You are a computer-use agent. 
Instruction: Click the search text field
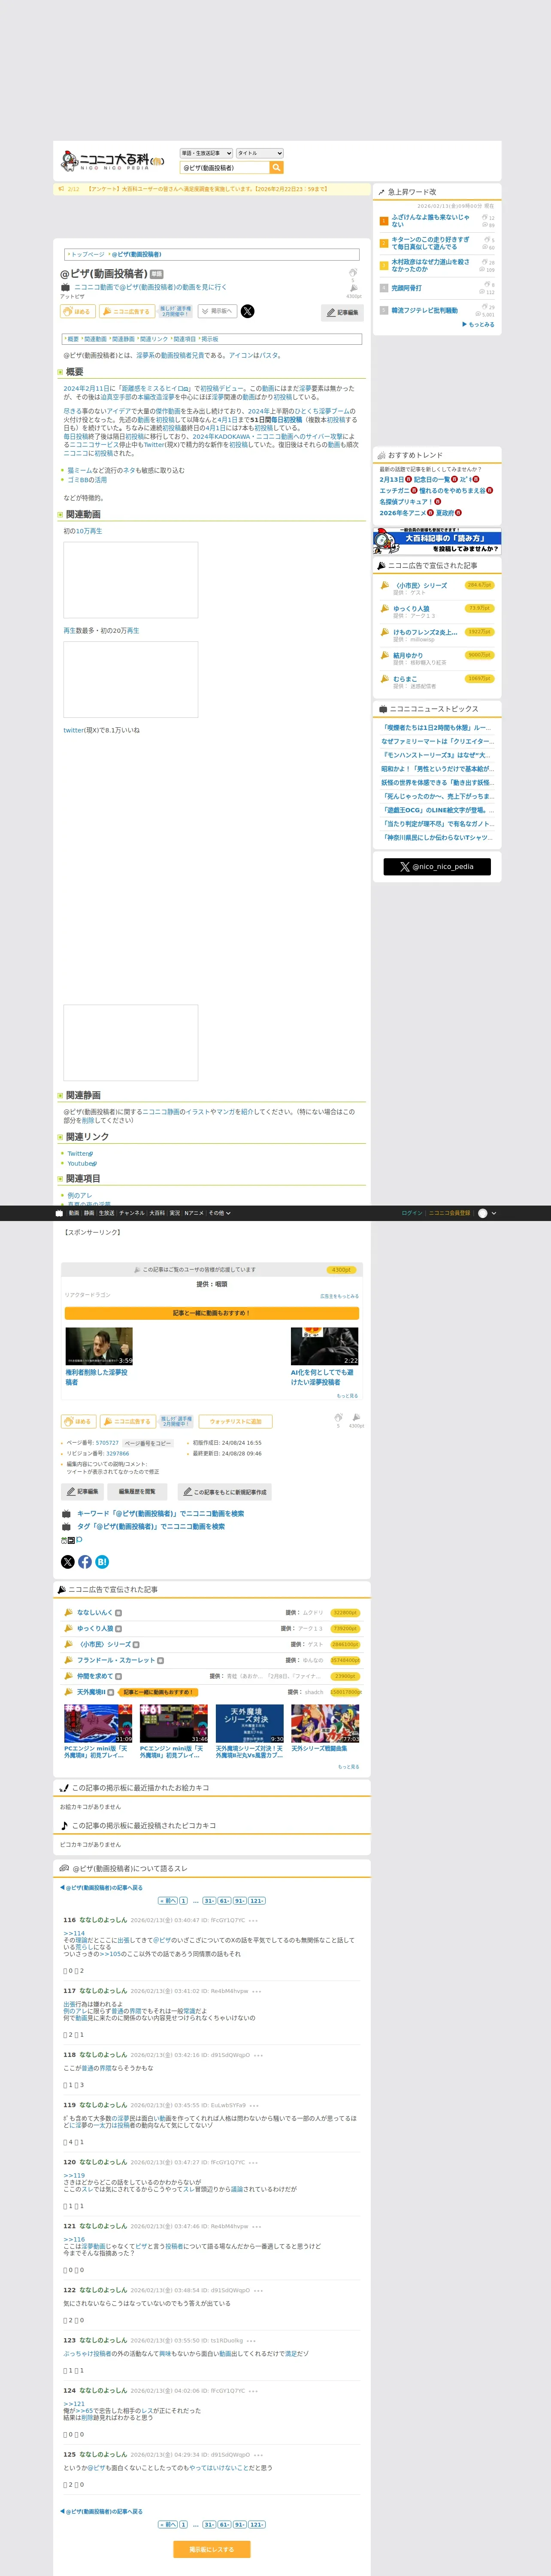tap(225, 168)
